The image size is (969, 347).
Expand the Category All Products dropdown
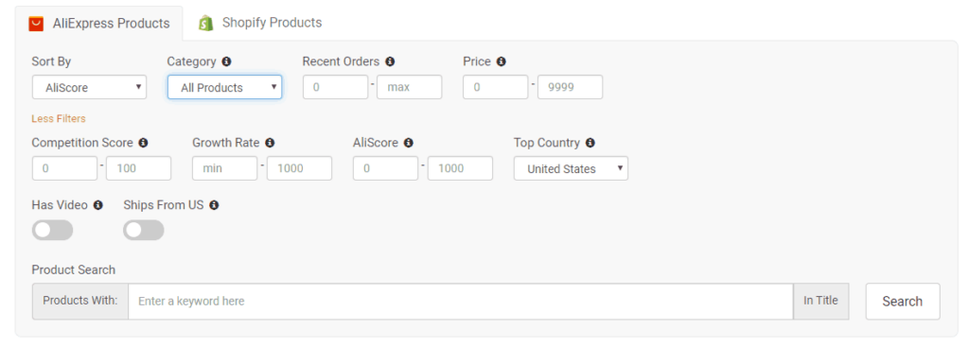[225, 87]
